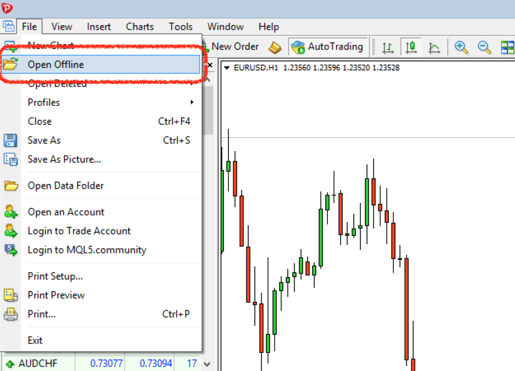Open the Tools menu
The height and width of the screenshot is (371, 515).
181,27
